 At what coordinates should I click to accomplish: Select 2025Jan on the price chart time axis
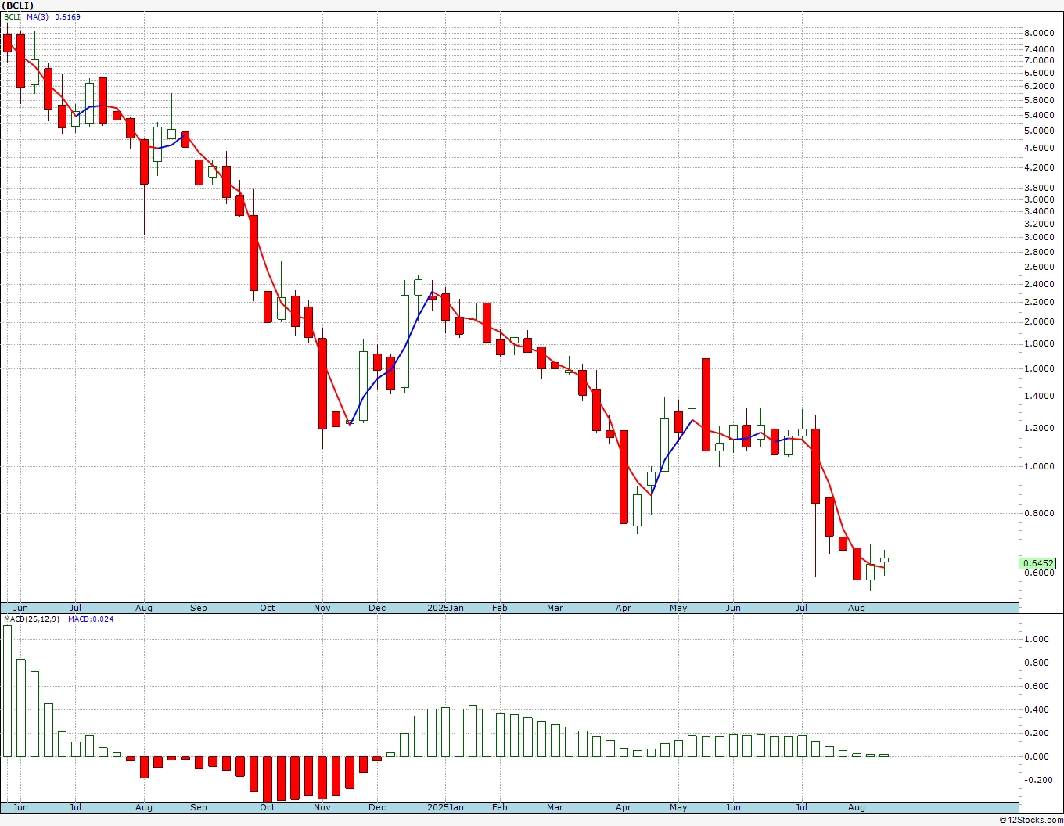tap(446, 608)
